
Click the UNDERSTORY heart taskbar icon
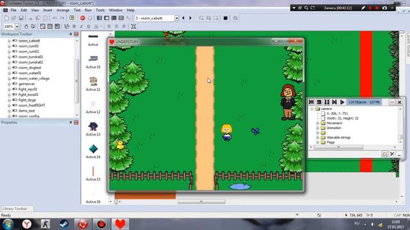(x=120, y=224)
